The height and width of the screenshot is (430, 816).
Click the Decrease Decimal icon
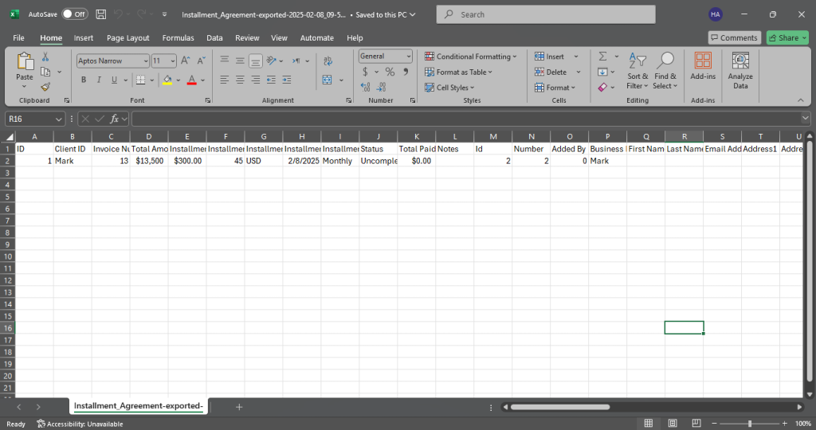(x=381, y=87)
